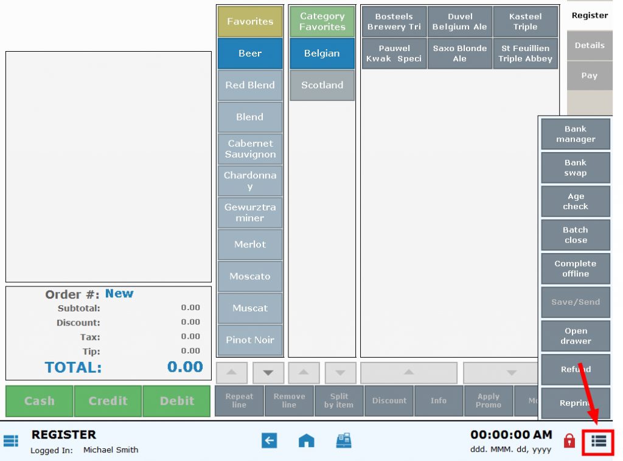The height and width of the screenshot is (461, 623).
Task: Choose Complete offline function
Action: 576,268
